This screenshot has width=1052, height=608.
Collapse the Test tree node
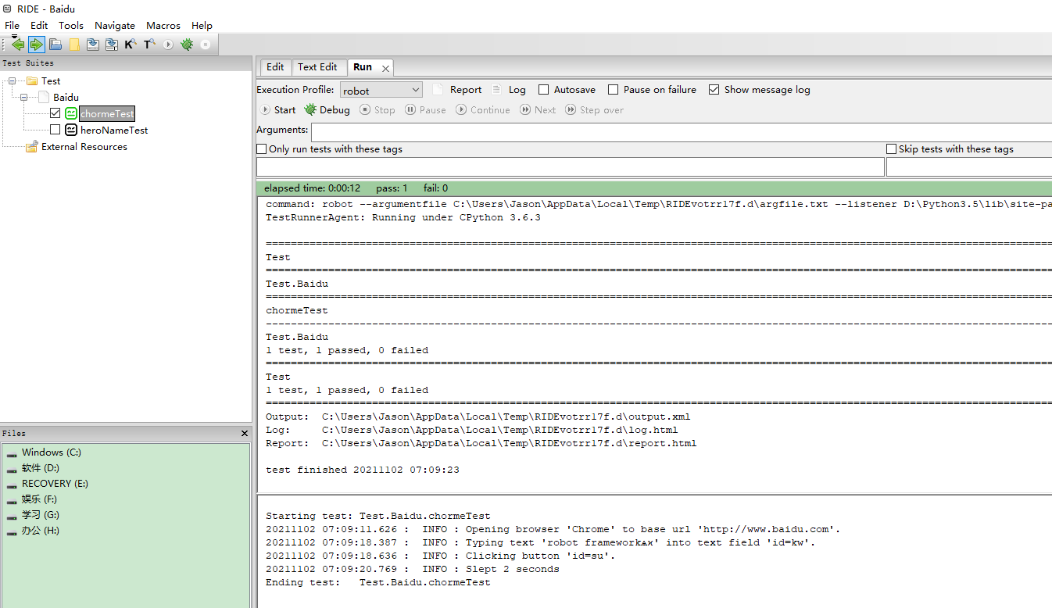coord(12,80)
